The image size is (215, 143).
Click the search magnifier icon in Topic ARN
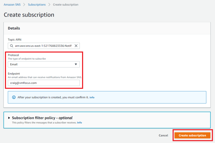pyautogui.click(x=12, y=46)
